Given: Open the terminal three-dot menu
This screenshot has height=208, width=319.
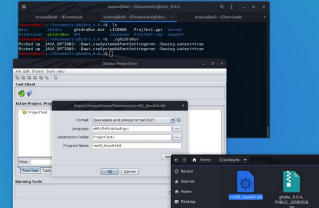Looking at the screenshot, I should (231, 7).
